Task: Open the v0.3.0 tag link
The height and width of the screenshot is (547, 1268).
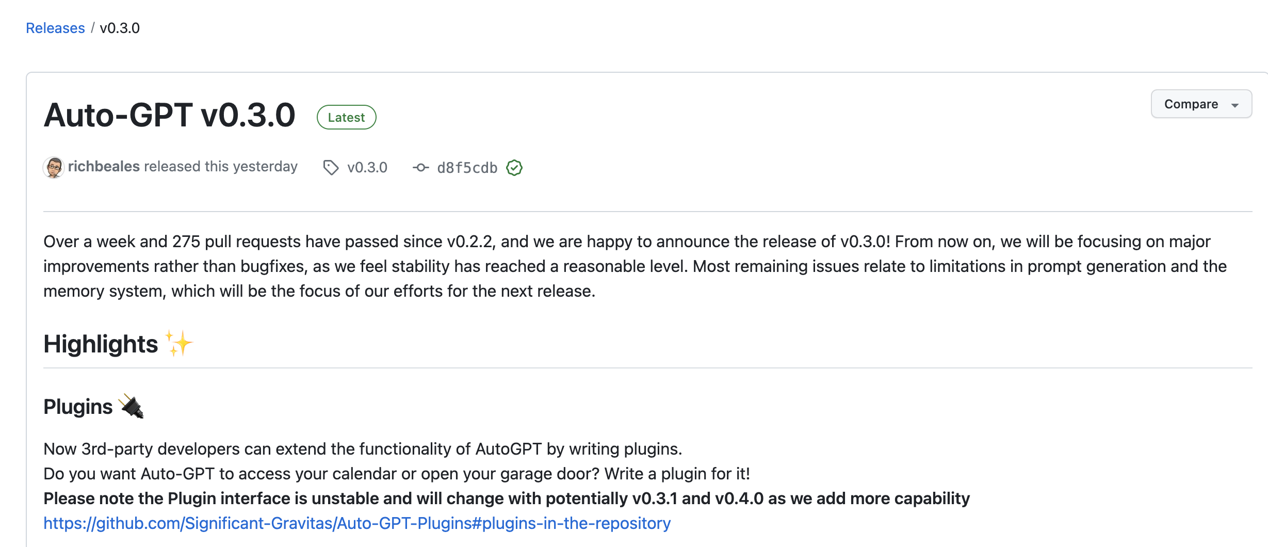Action: tap(367, 167)
